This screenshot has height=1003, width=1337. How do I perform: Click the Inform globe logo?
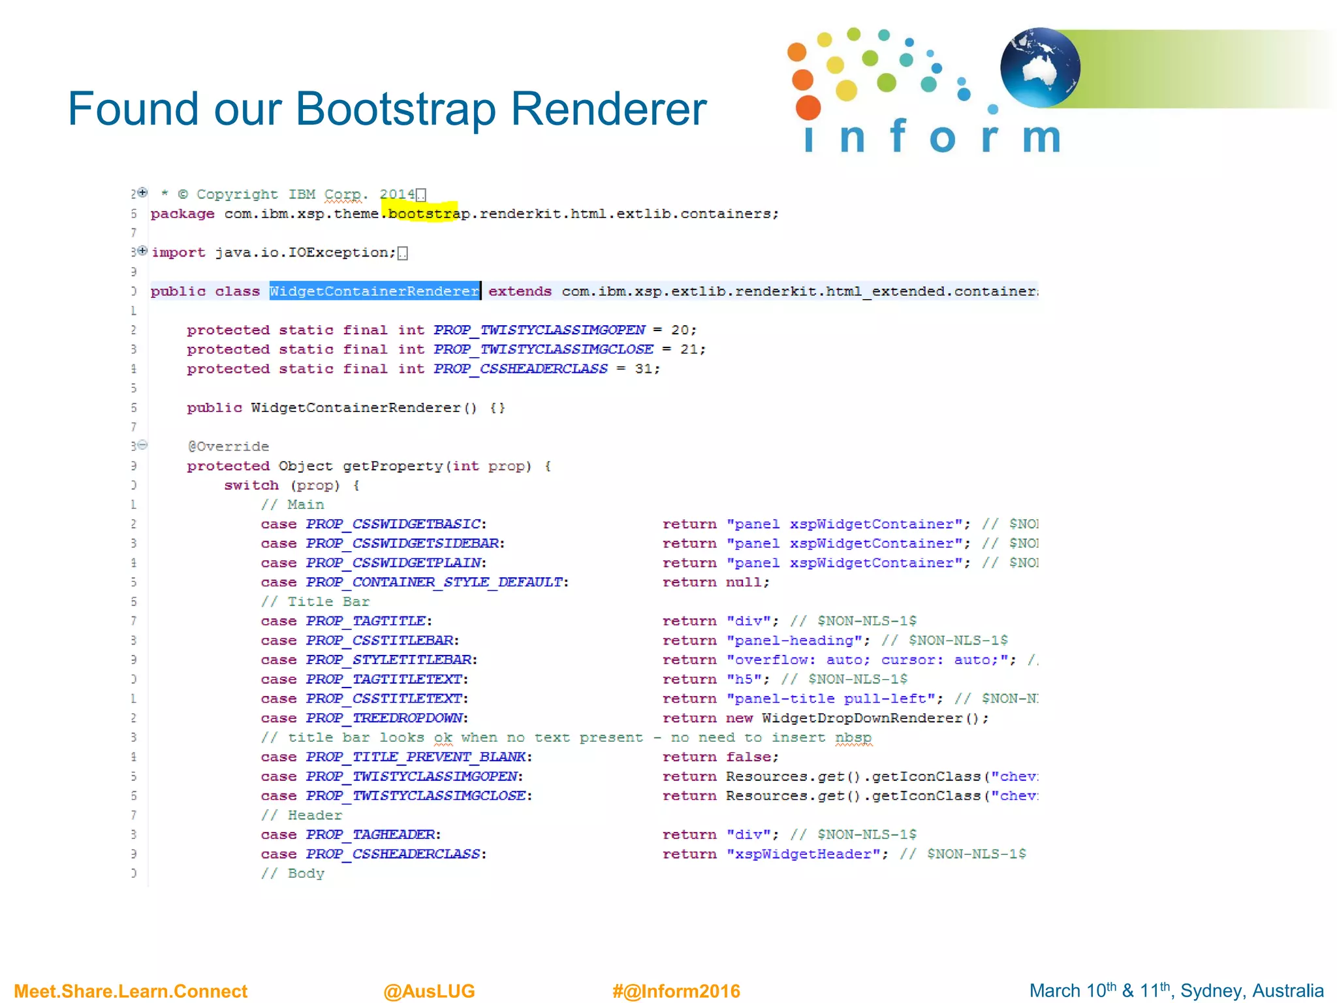coord(1039,67)
